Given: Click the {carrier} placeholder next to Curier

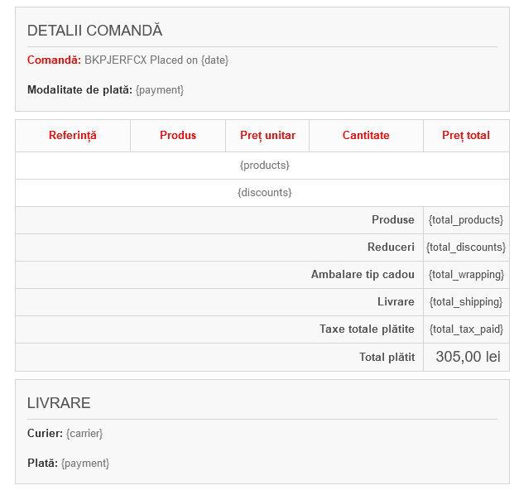Looking at the screenshot, I should click(x=84, y=433).
